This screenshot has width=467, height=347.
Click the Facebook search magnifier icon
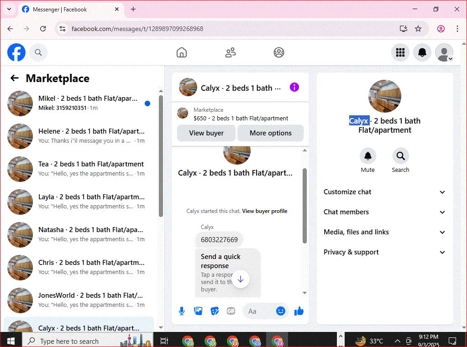[x=38, y=53]
